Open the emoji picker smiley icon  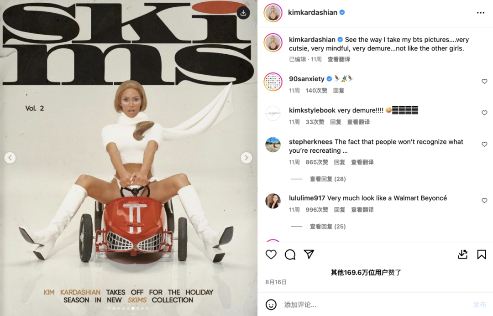[x=271, y=305]
